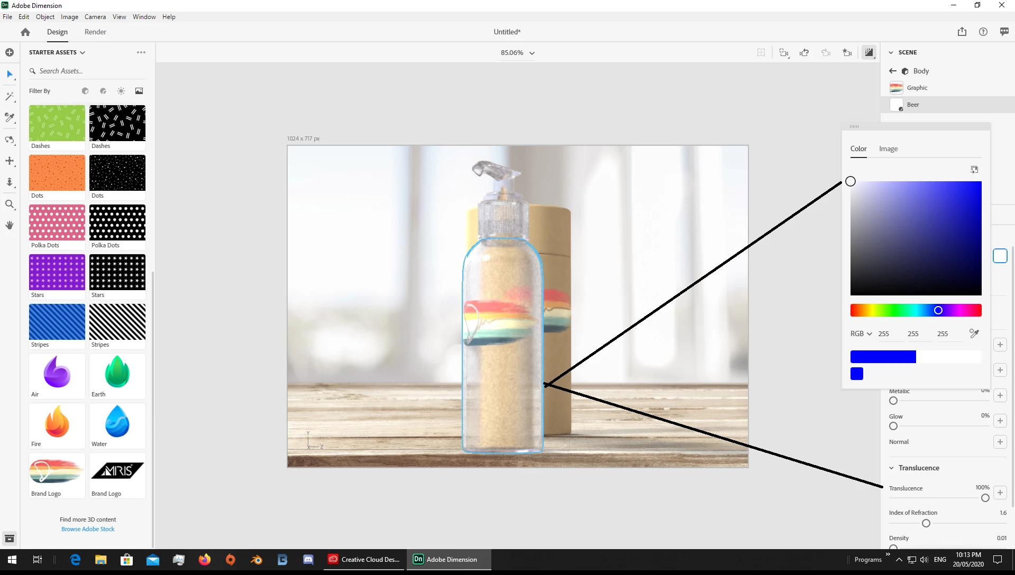Viewport: 1015px width, 575px height.
Task: Open Starter Assets dropdown
Action: coord(57,52)
